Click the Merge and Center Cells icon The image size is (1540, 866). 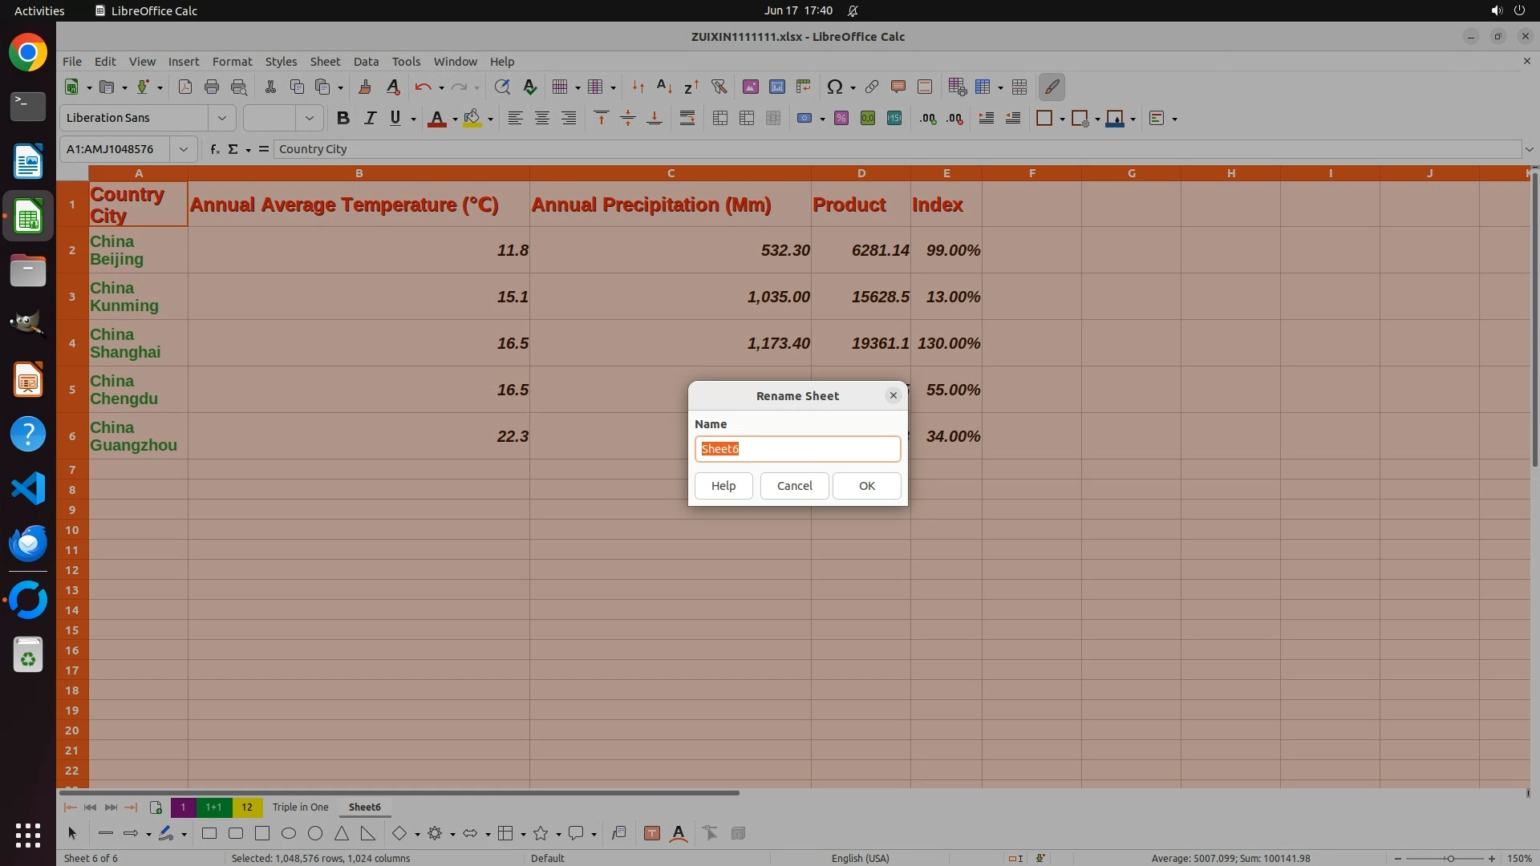click(719, 118)
